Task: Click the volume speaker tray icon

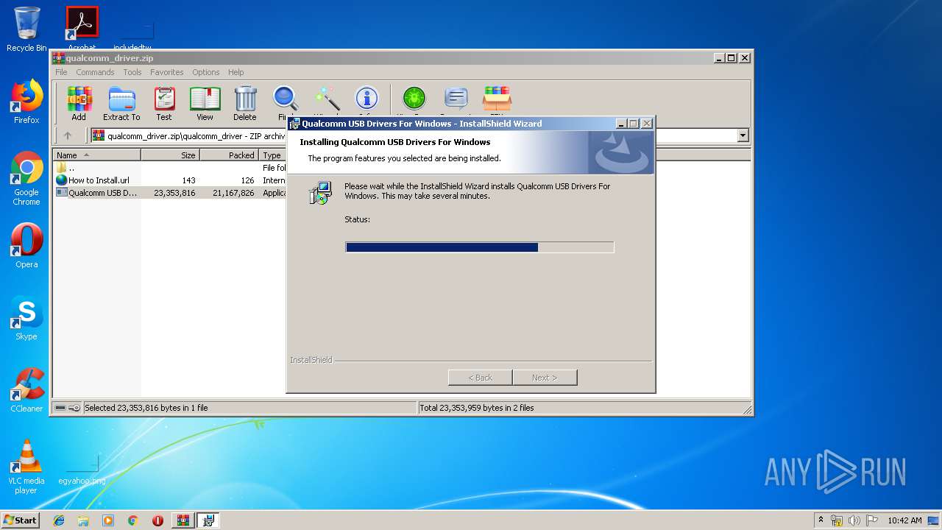Action: pyautogui.click(x=854, y=520)
